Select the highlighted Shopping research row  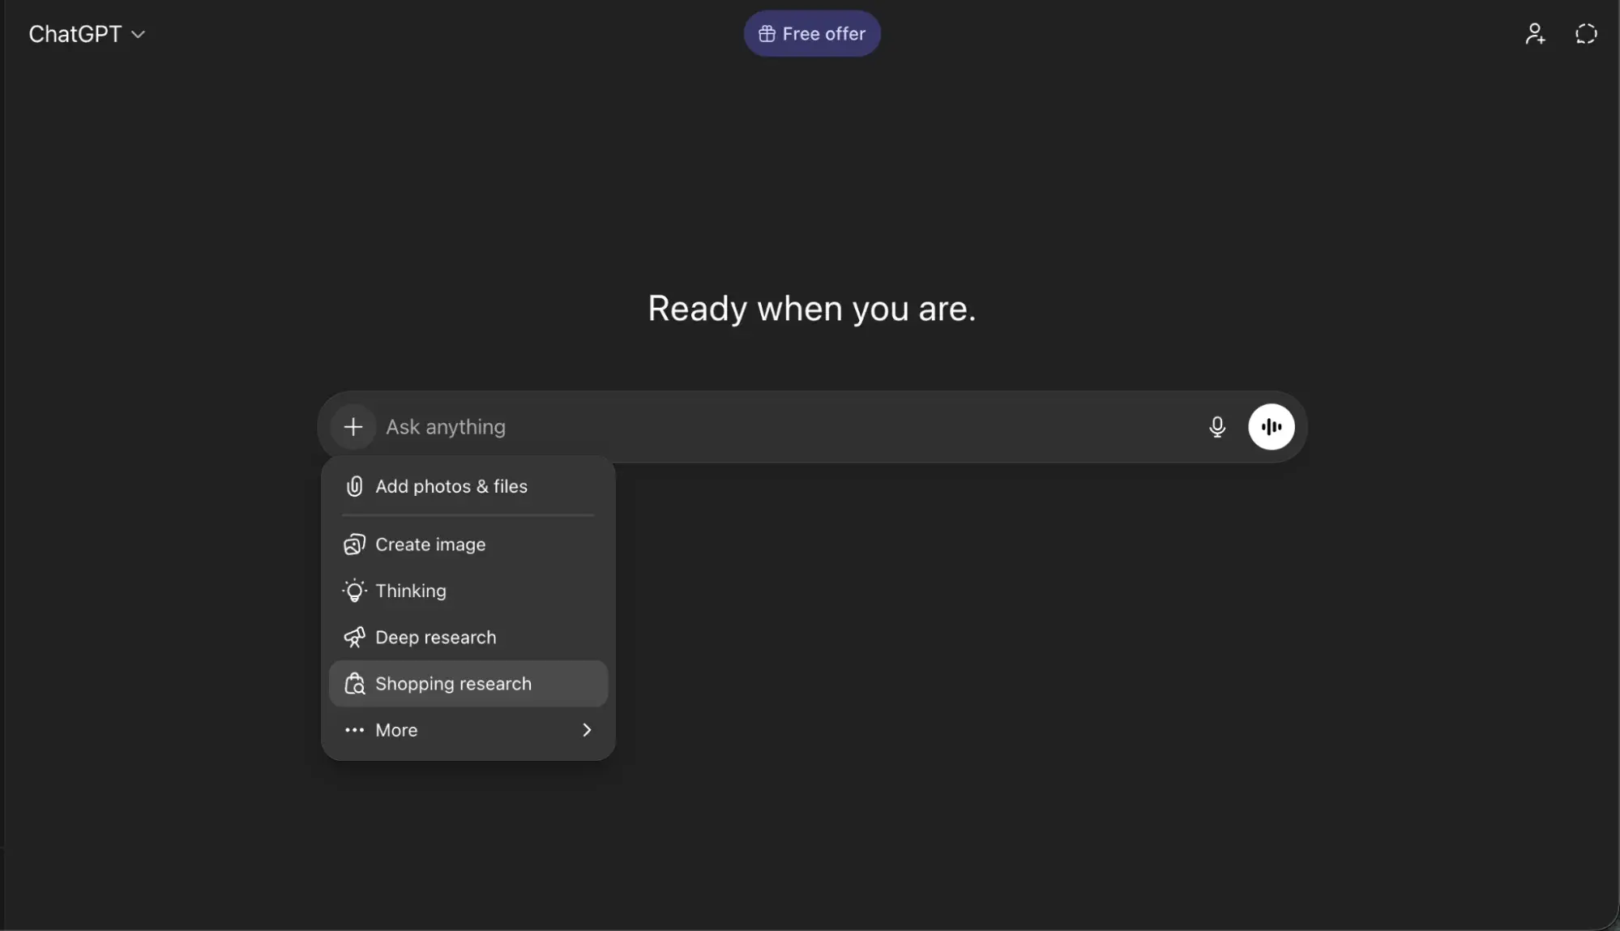point(453,683)
